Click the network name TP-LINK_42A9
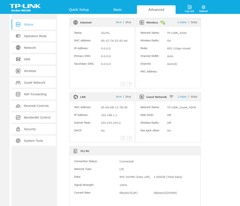 (x=177, y=33)
